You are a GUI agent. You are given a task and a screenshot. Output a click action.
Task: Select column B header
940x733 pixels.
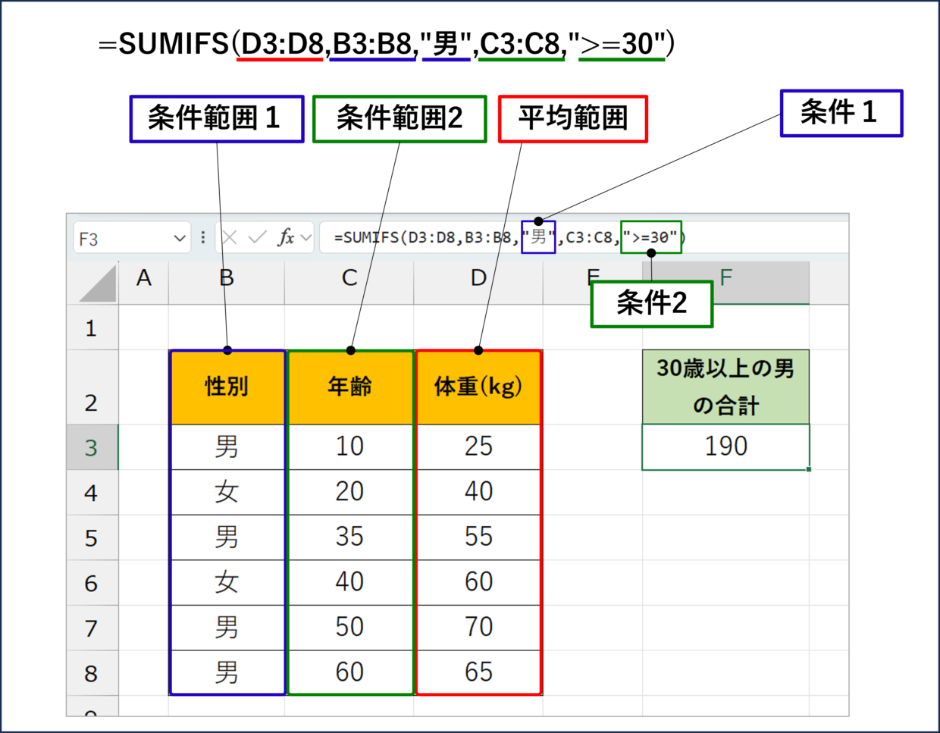(227, 279)
